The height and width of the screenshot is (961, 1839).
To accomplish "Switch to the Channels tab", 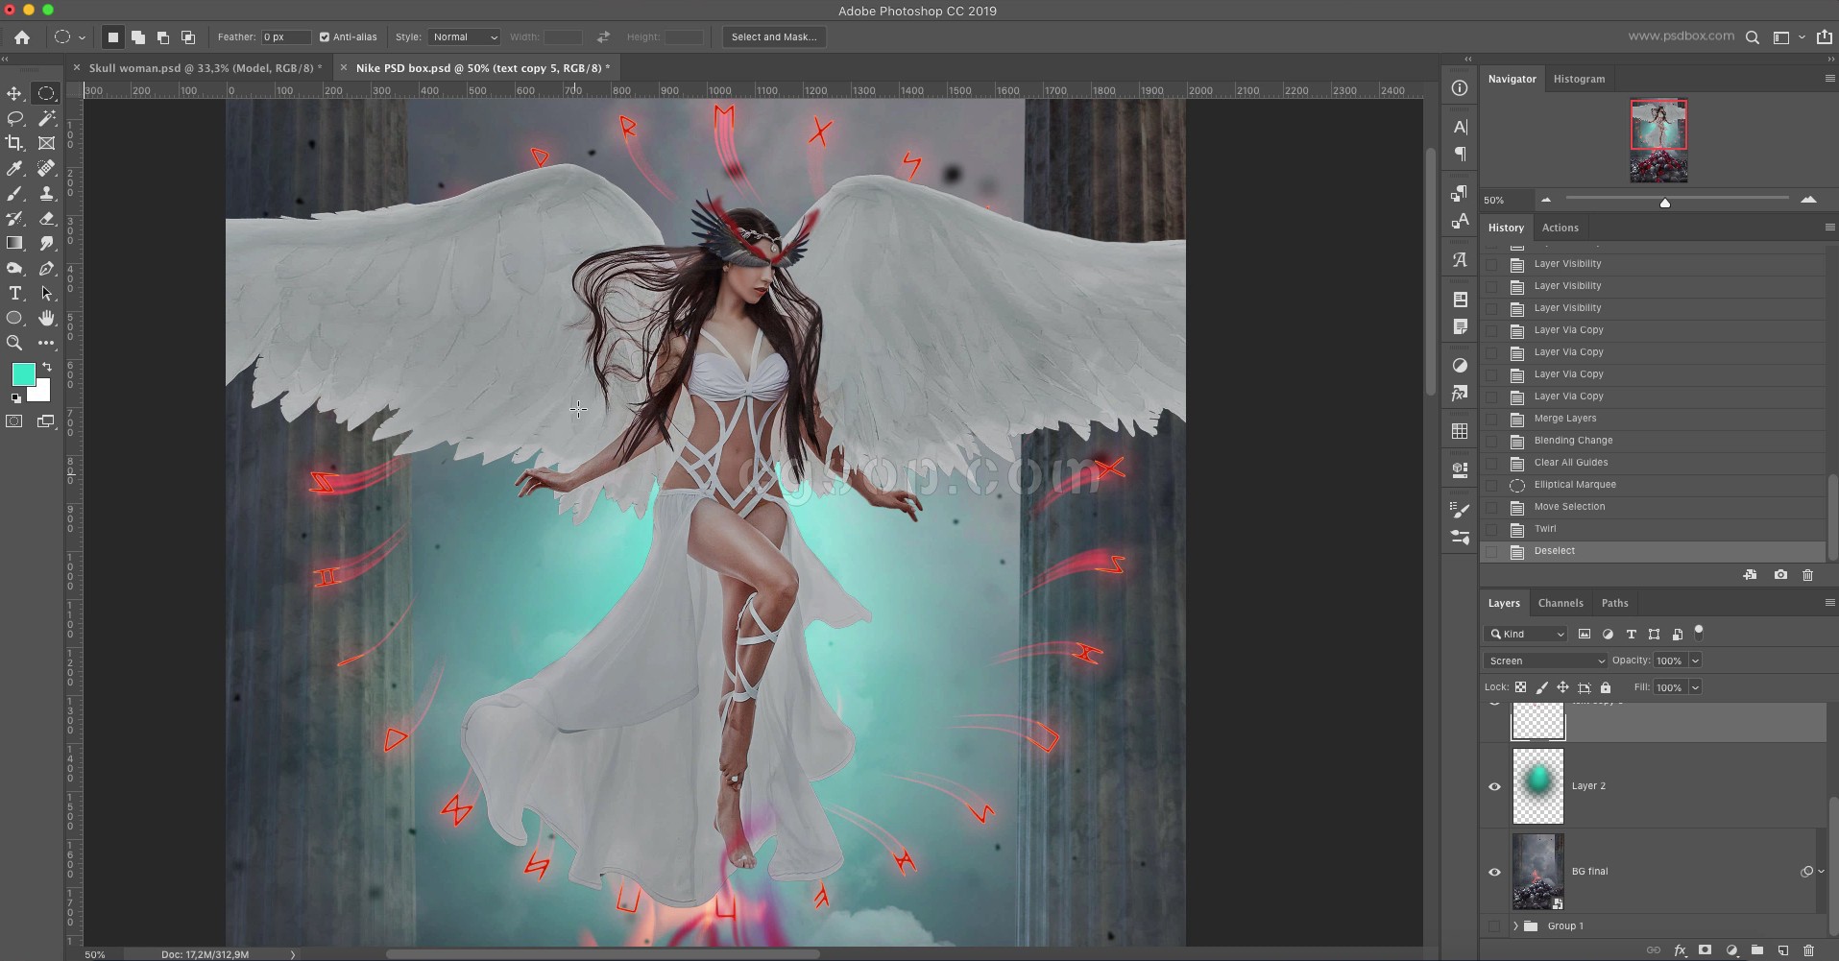I will point(1560,603).
